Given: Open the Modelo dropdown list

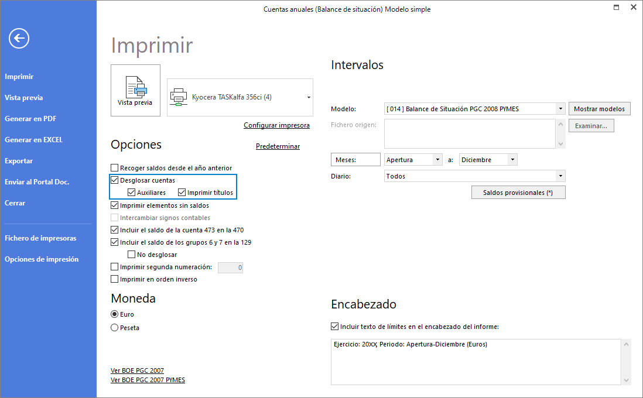Looking at the screenshot, I should click(560, 109).
